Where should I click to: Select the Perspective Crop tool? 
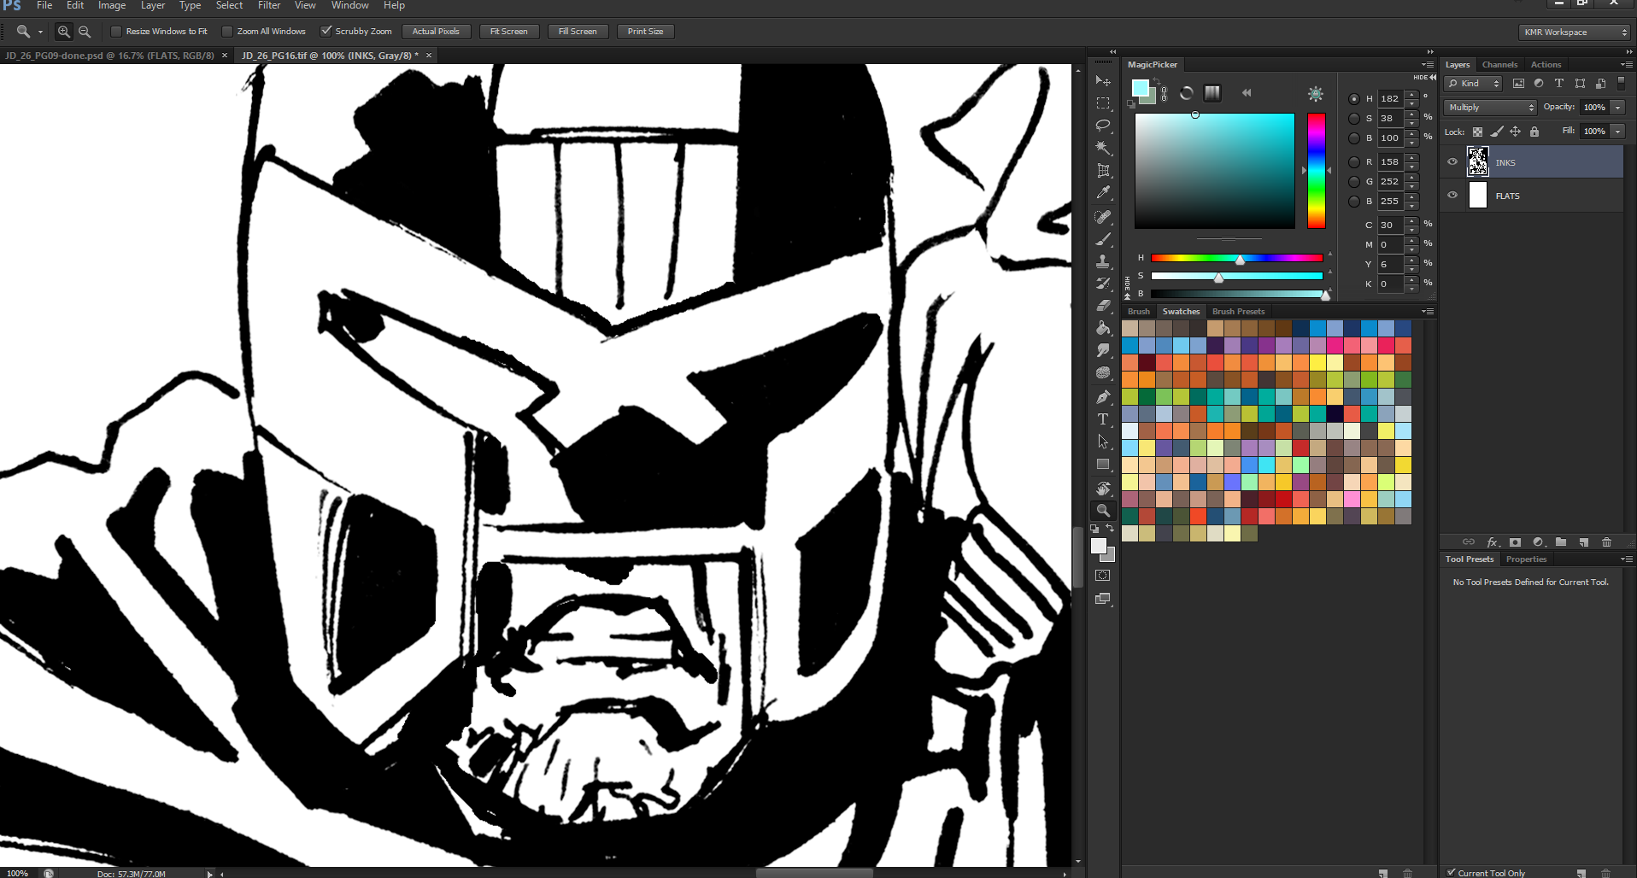[1103, 171]
